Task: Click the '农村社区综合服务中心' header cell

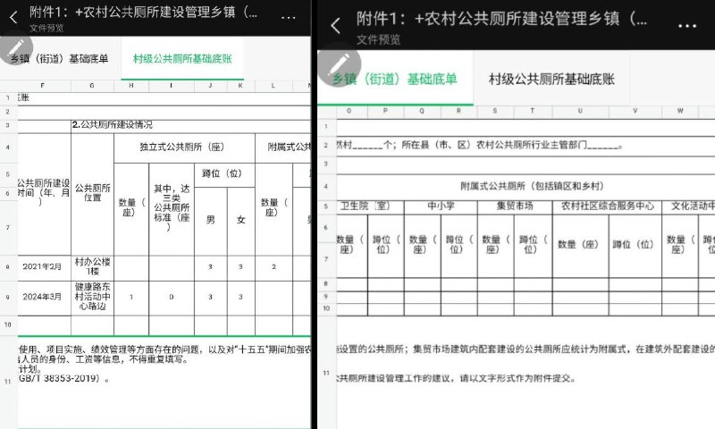Action: click(607, 206)
